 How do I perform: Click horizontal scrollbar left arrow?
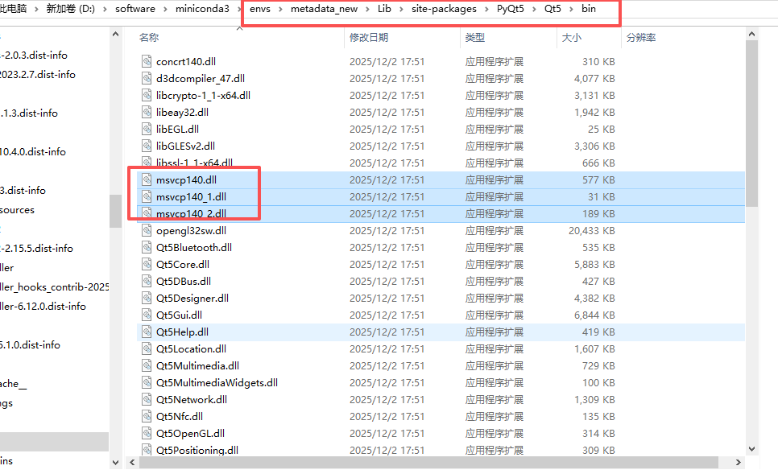click(x=132, y=462)
